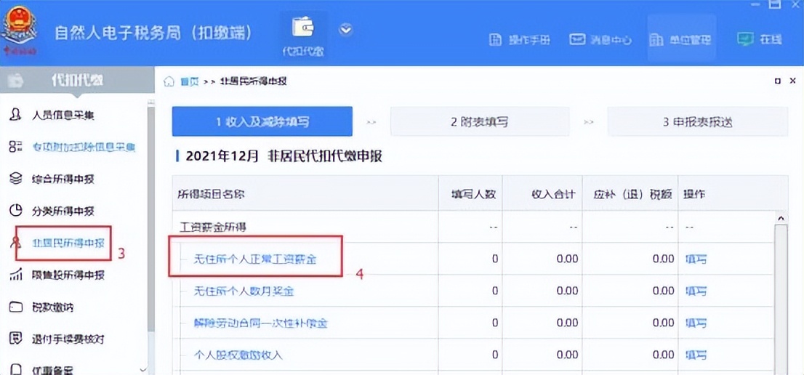Click the 2021年12月 非居民代扣代缴申报 heading
This screenshot has width=804, height=375.
(x=284, y=157)
